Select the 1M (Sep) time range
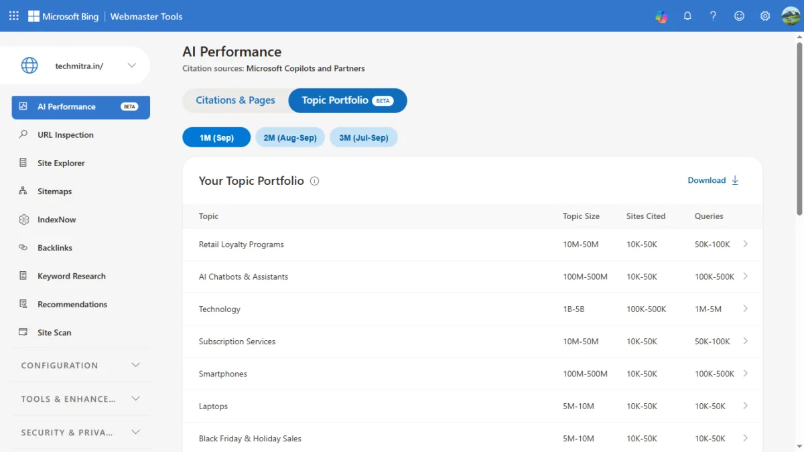804x452 pixels. click(216, 137)
